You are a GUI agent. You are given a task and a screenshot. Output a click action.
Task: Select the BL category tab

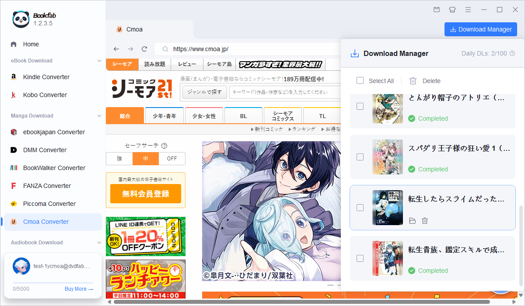[243, 116]
